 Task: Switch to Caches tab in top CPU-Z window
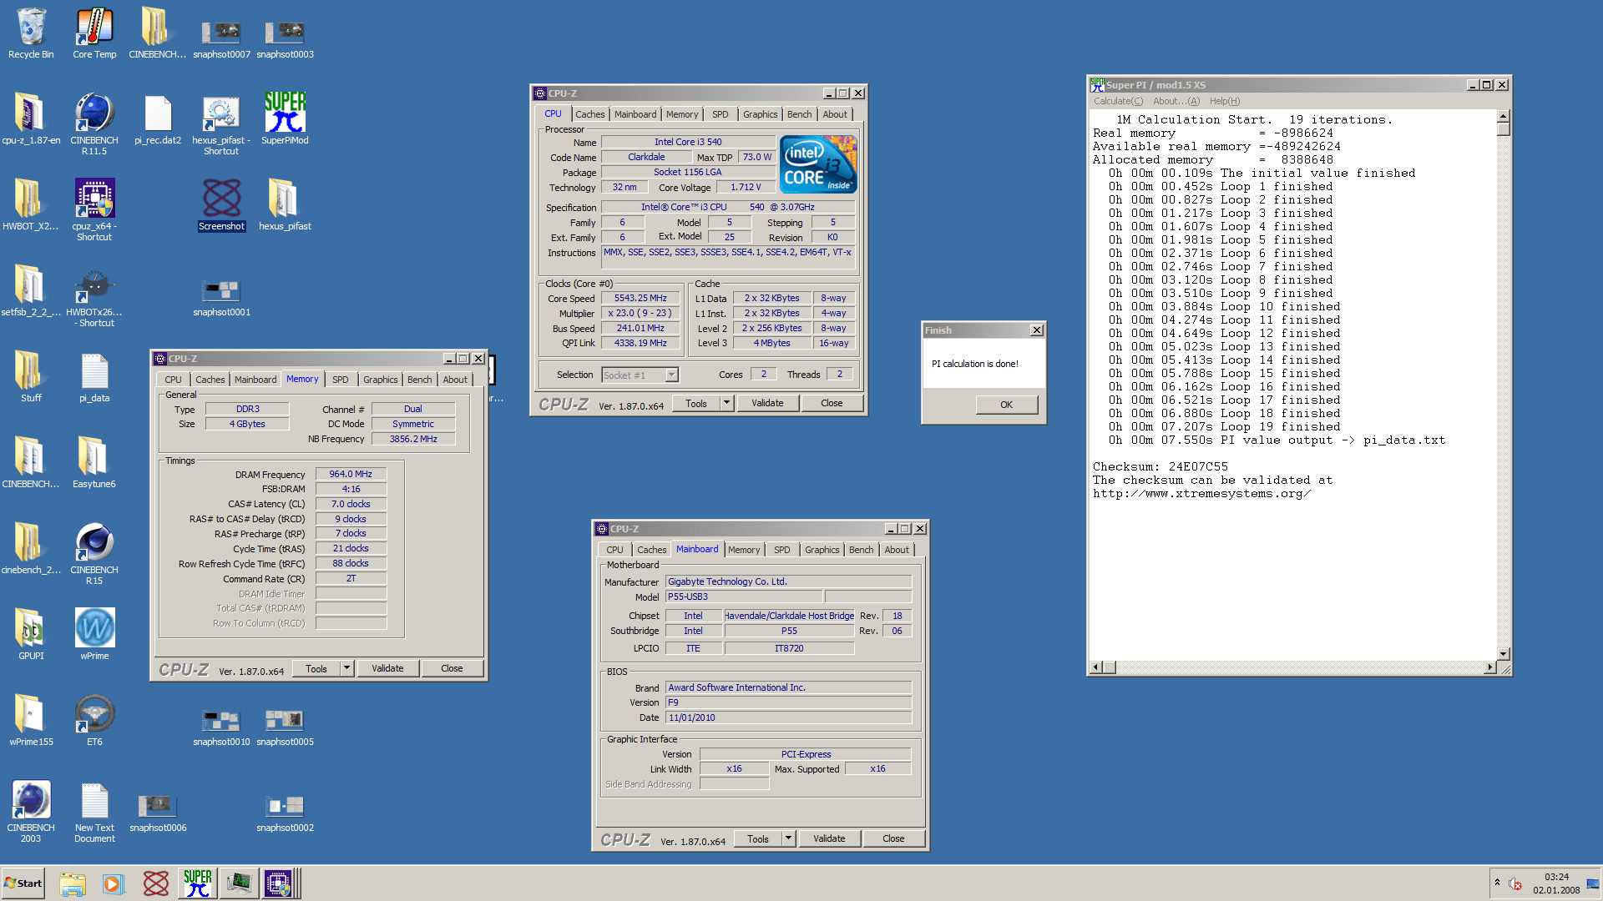coord(589,114)
